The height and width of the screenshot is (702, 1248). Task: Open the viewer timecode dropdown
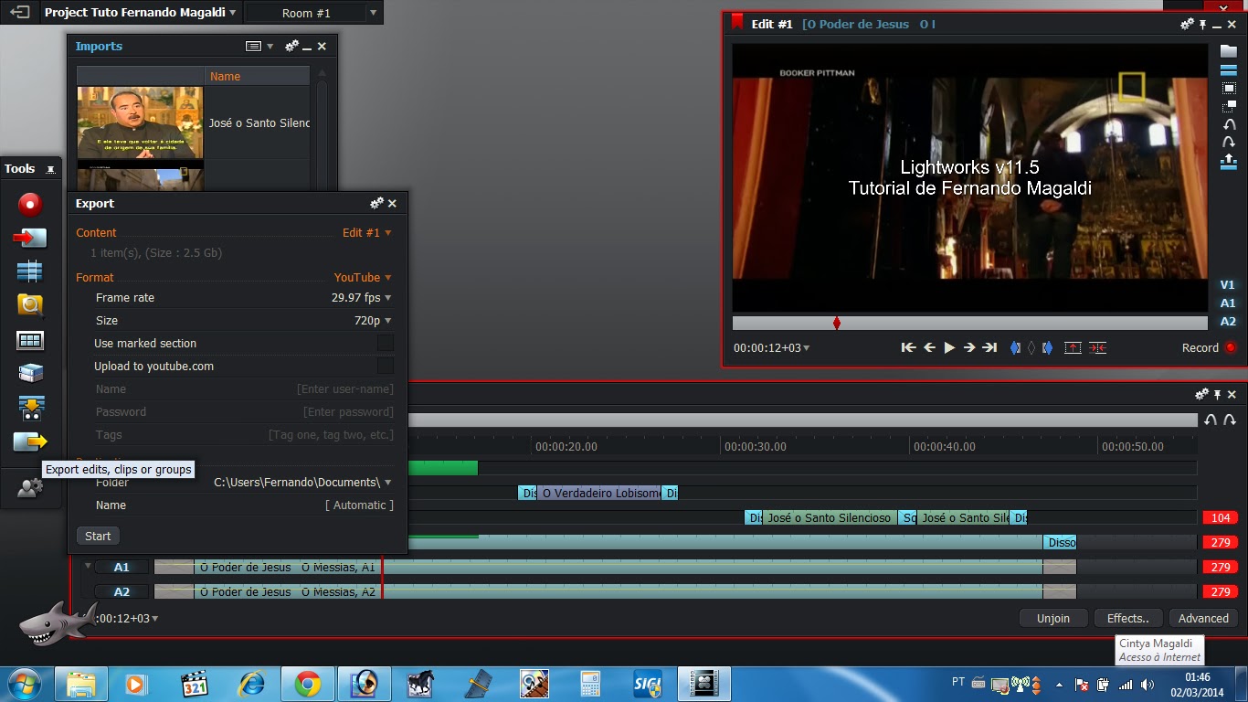click(x=772, y=347)
